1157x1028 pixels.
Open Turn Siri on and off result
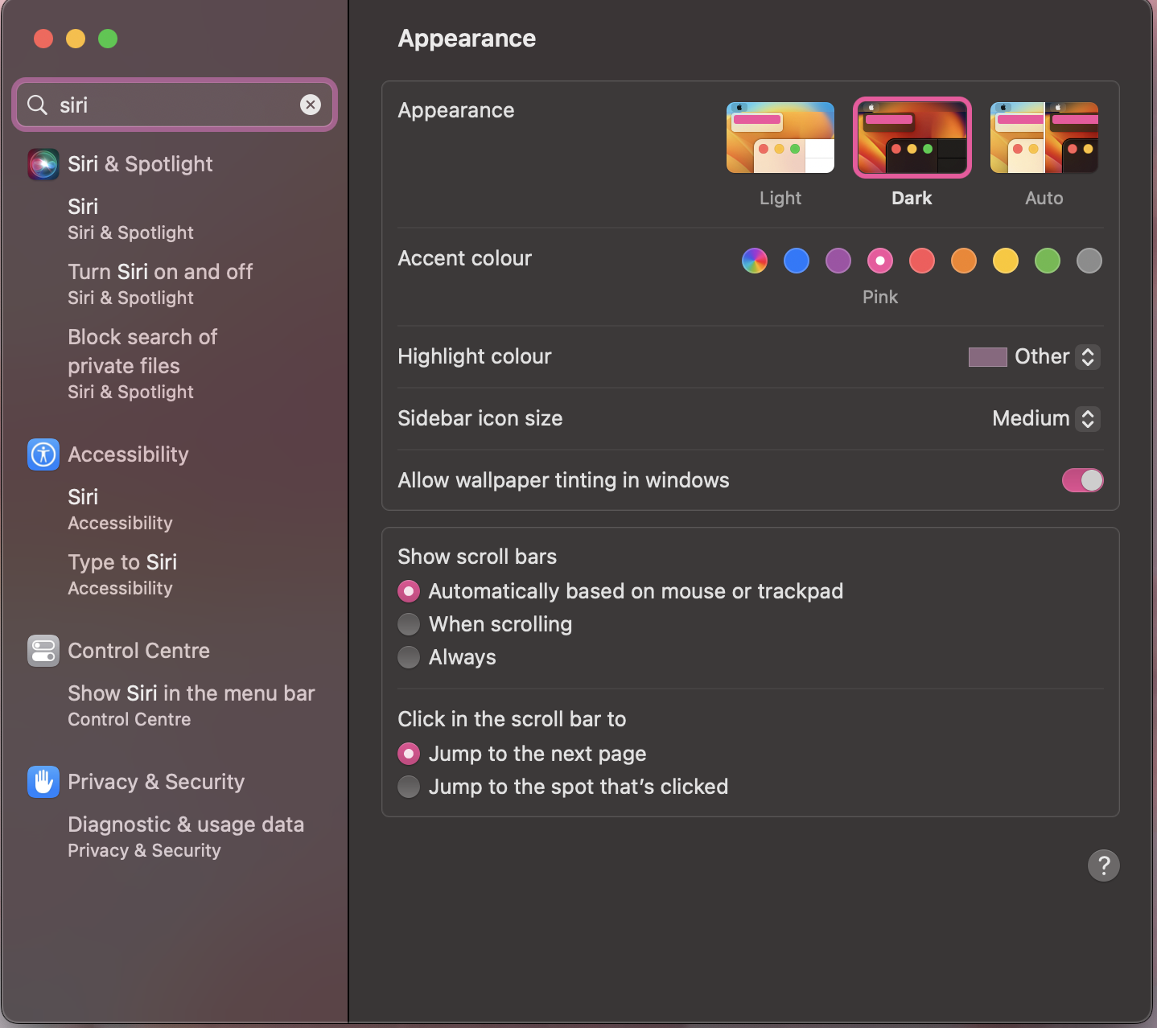pyautogui.click(x=160, y=284)
